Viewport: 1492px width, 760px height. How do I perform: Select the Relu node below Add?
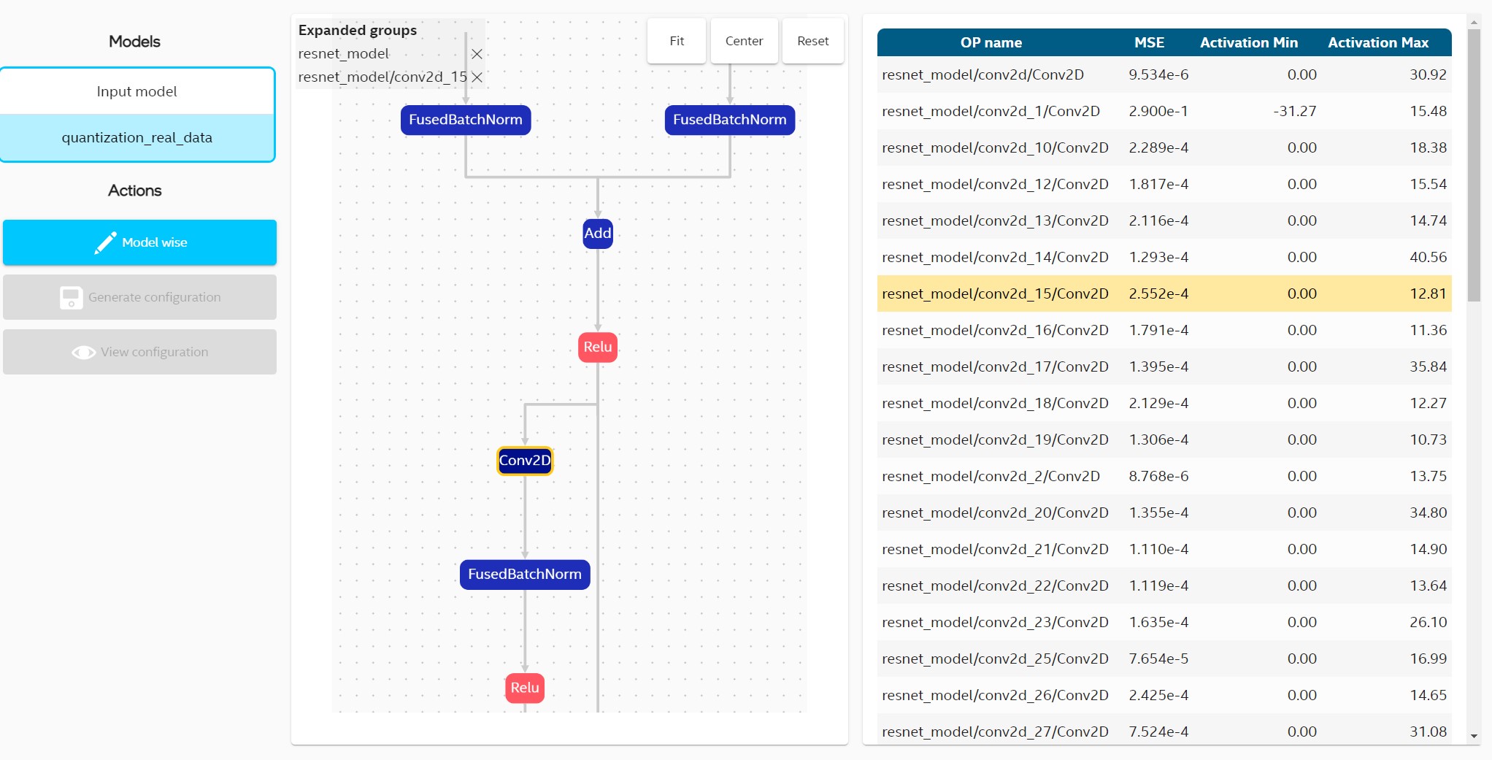pyautogui.click(x=598, y=347)
